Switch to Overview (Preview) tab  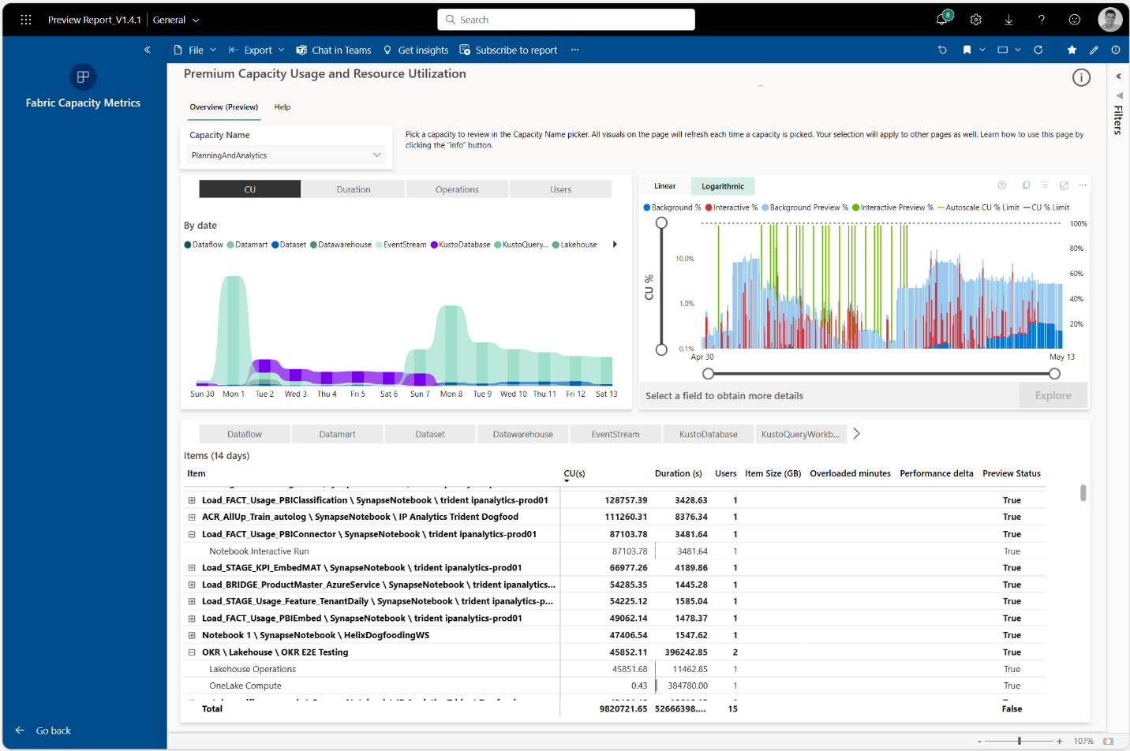pyautogui.click(x=224, y=107)
